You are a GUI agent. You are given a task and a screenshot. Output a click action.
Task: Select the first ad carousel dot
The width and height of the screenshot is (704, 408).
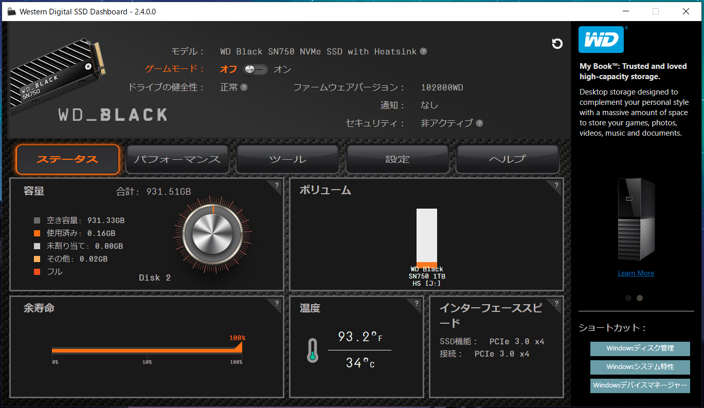click(628, 298)
